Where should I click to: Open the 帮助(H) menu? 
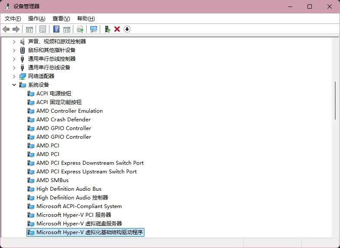click(86, 19)
